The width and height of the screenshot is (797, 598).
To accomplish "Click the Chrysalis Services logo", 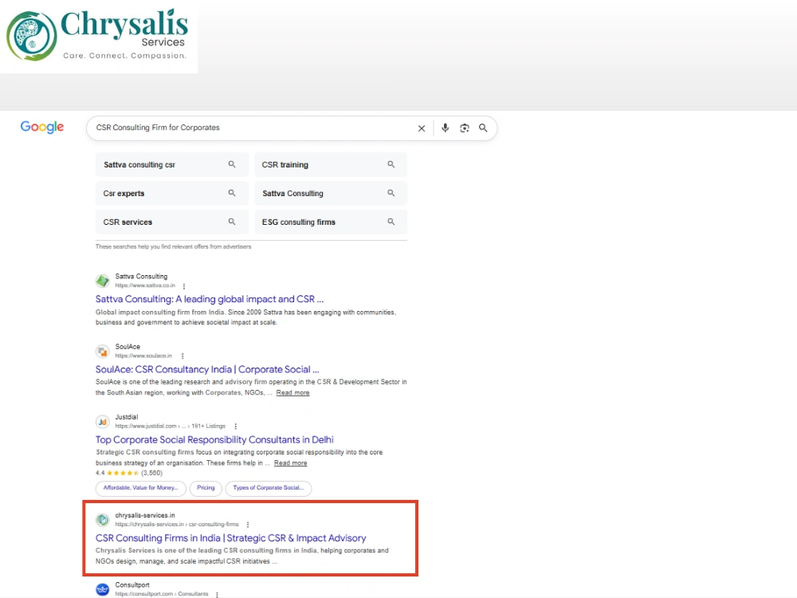I will pos(97,36).
